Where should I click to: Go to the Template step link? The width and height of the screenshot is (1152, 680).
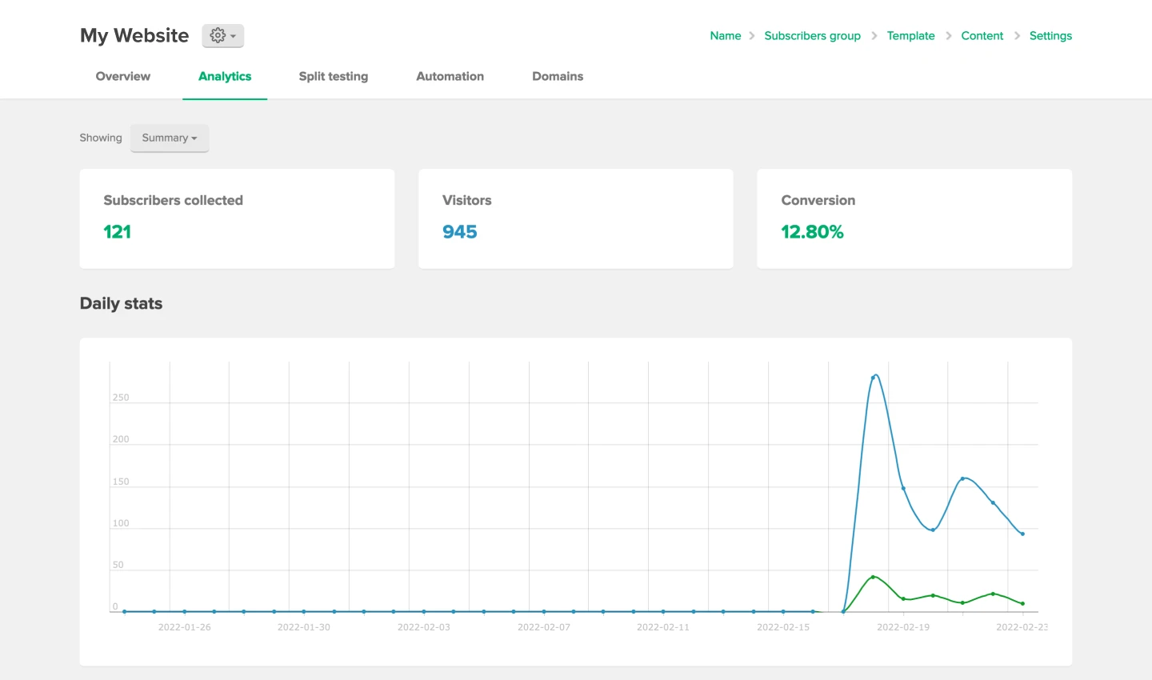coord(910,36)
